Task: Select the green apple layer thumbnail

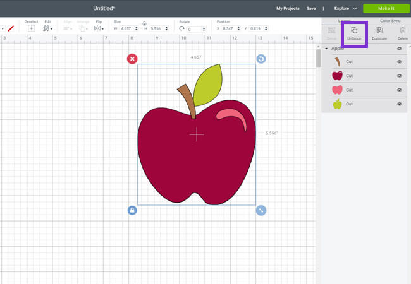Action: point(338,104)
